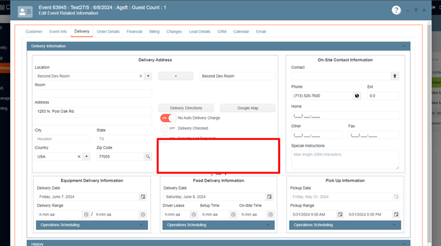Click the Other phone field
441x246 pixels.
tap(317, 135)
